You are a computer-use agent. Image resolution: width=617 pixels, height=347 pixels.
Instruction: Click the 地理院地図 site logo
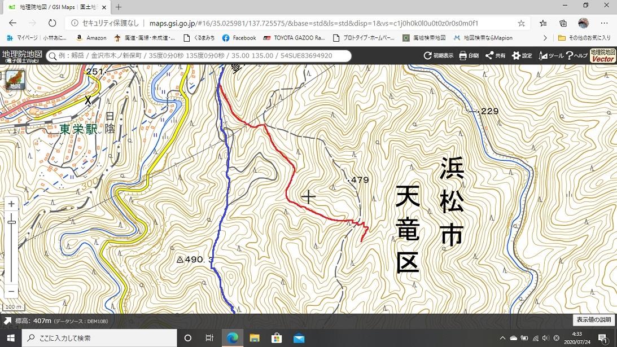tap(22, 56)
